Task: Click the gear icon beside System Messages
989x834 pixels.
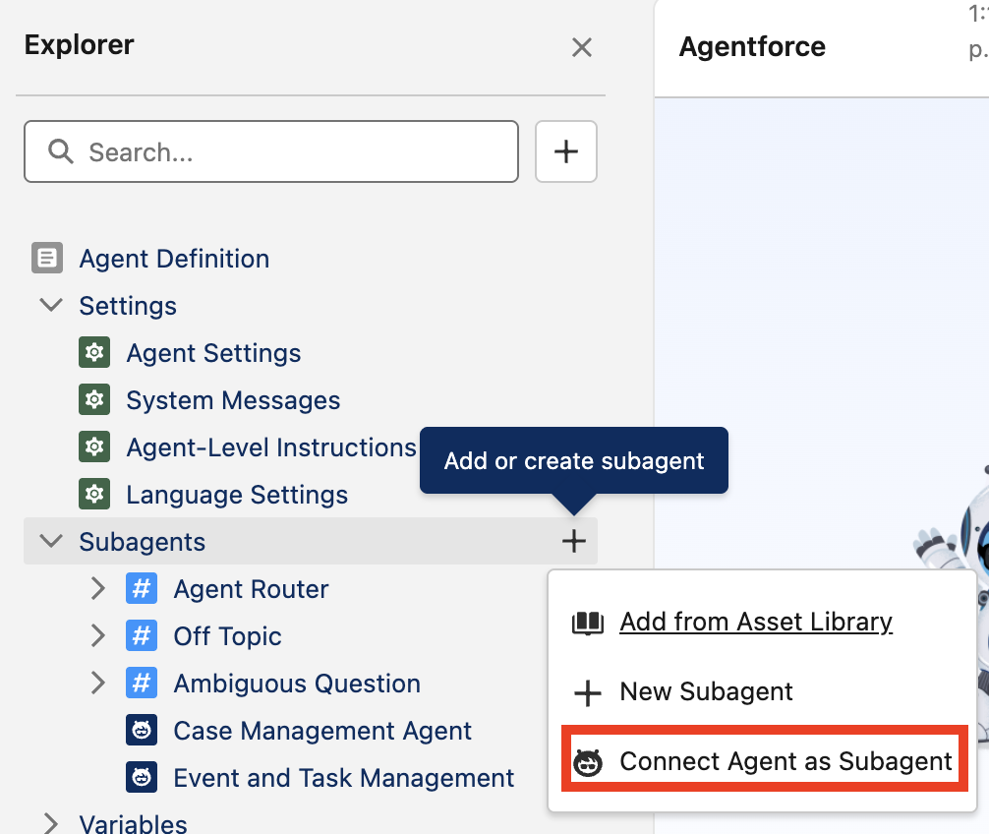Action: pos(94,399)
